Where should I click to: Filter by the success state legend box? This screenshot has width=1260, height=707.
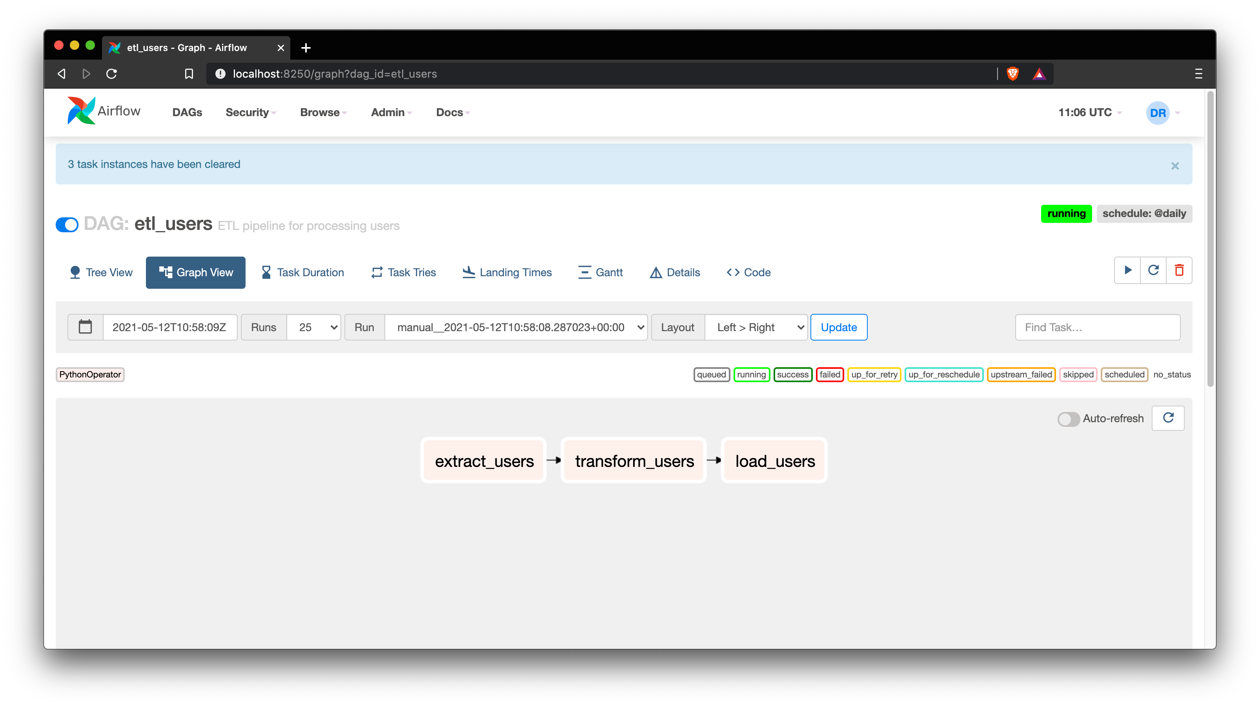792,374
